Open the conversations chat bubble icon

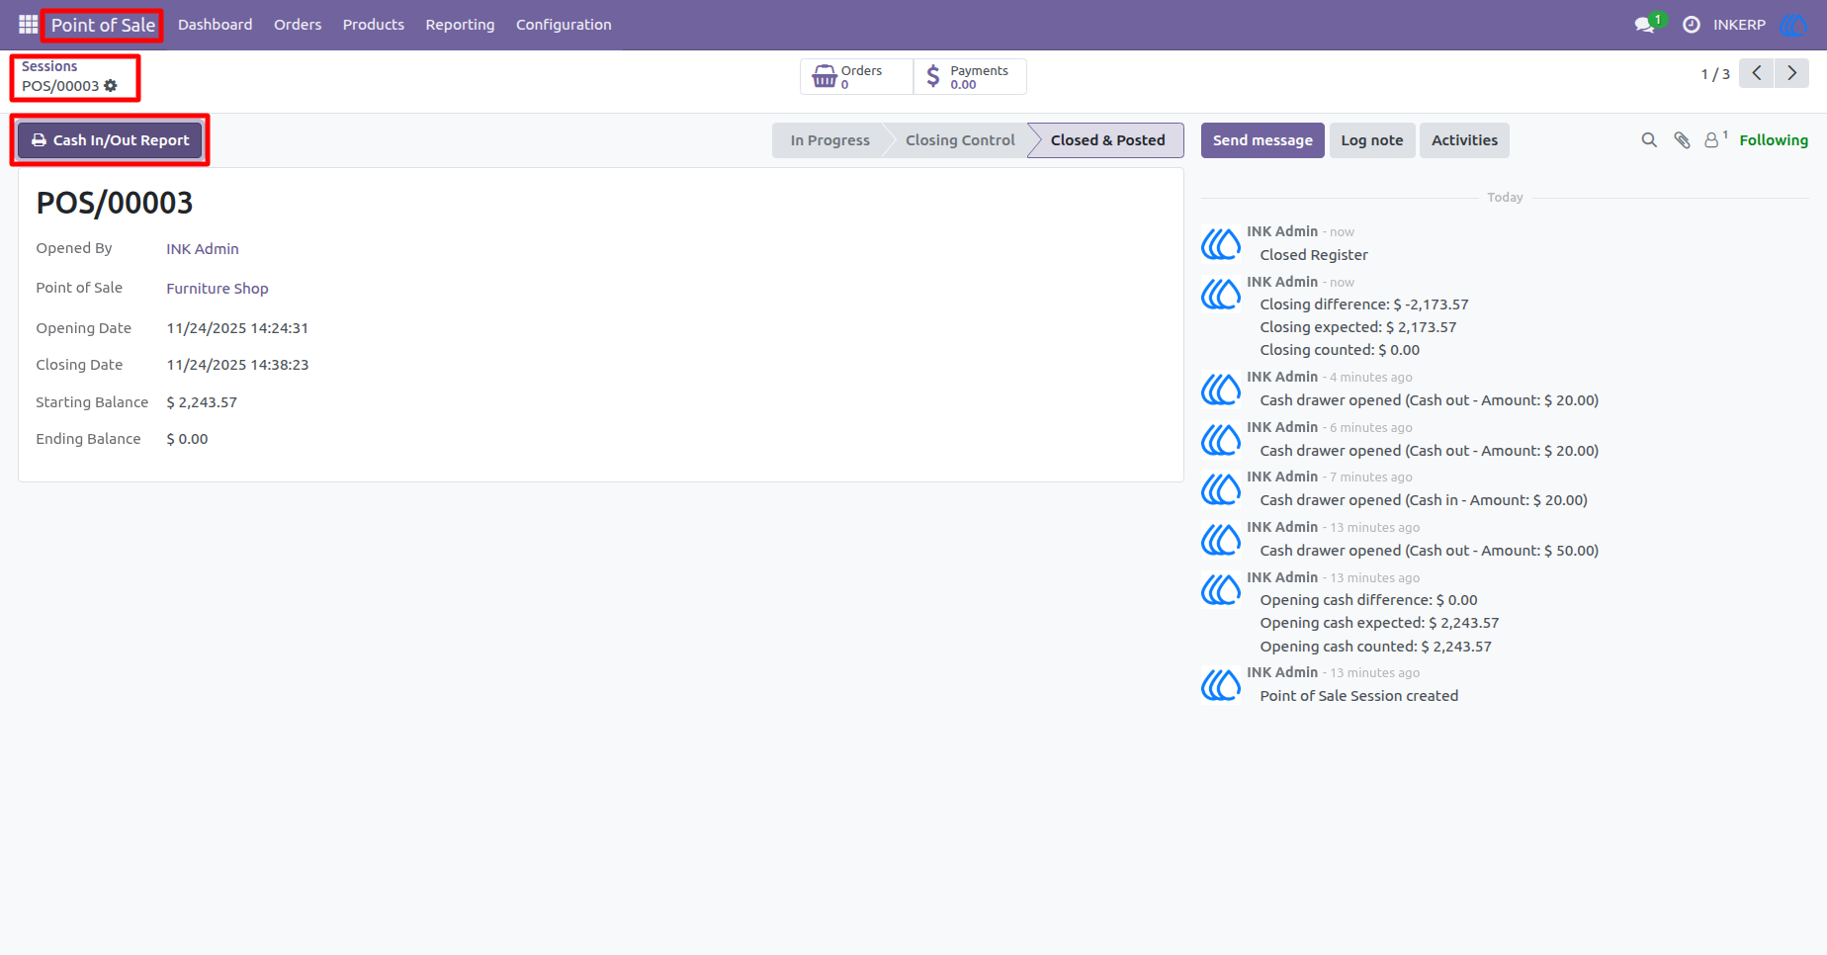1645,25
